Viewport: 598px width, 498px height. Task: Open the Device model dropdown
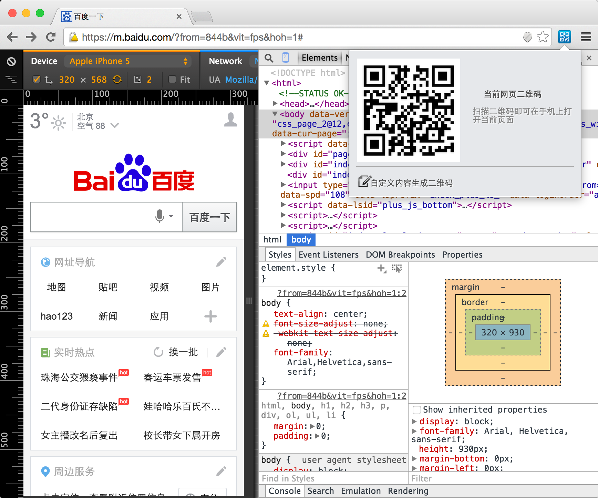tap(128, 61)
